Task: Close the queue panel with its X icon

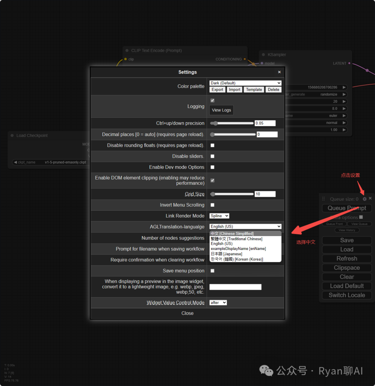Action: click(x=370, y=198)
